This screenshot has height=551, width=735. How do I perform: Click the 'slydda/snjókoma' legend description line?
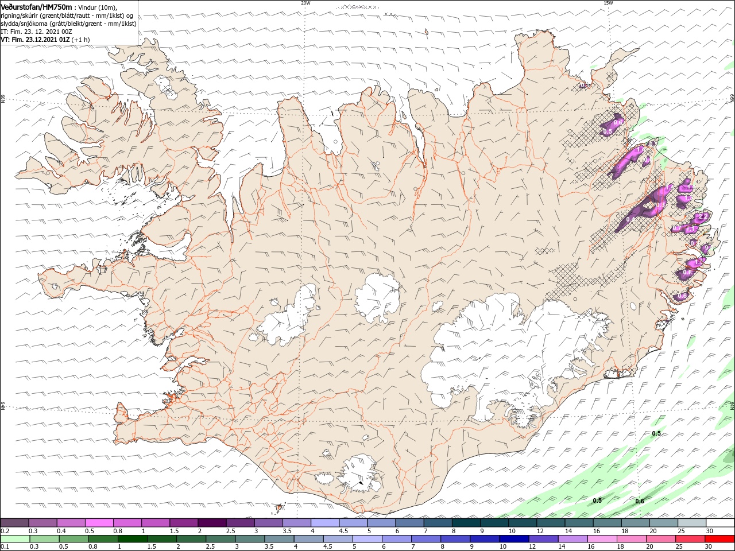(x=68, y=24)
